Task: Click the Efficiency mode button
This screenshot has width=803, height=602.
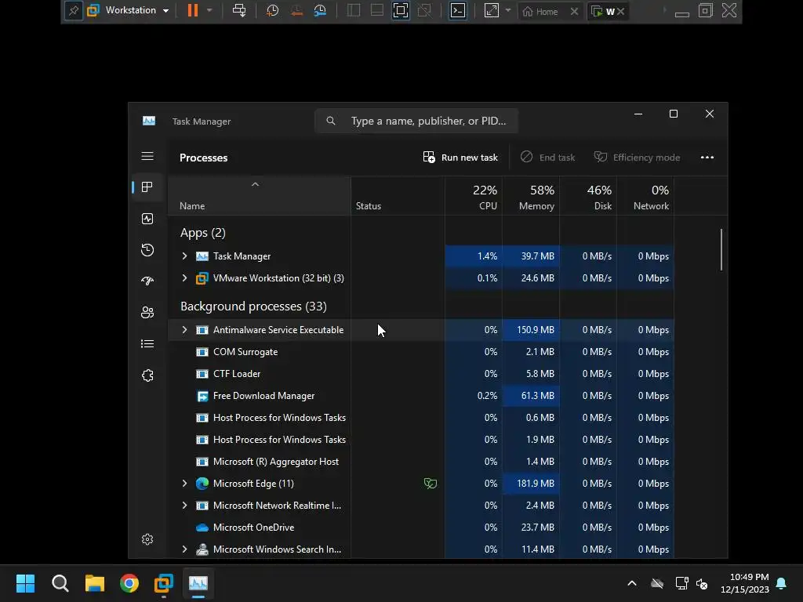Action: (x=637, y=157)
